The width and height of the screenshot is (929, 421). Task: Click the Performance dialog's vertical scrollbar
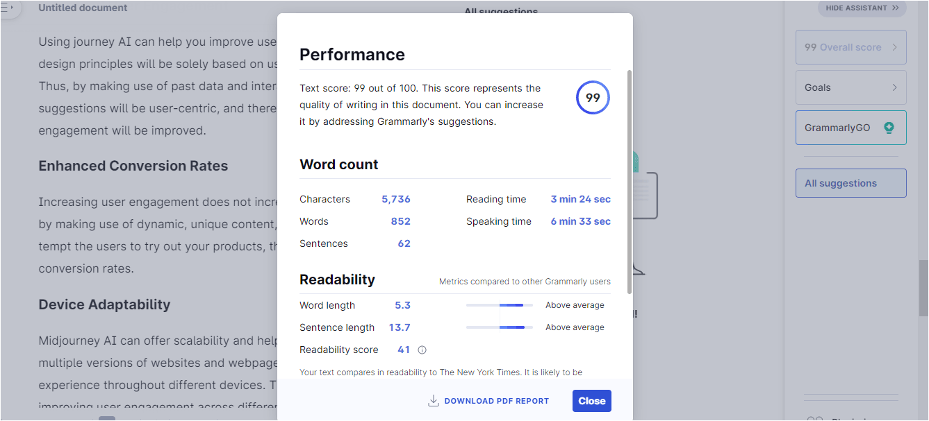(630, 180)
